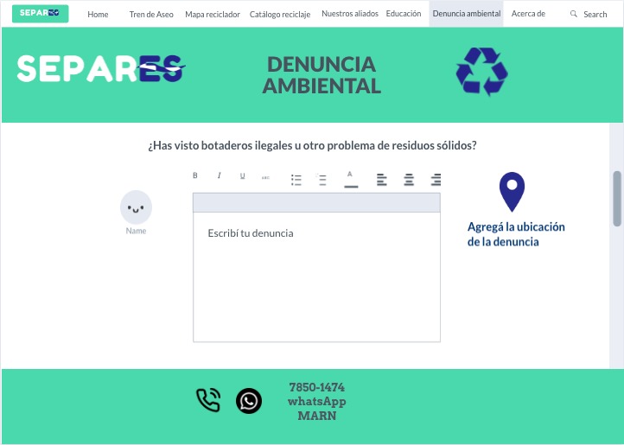Click the smiley avatar above Name
624x445 pixels.
tap(136, 207)
